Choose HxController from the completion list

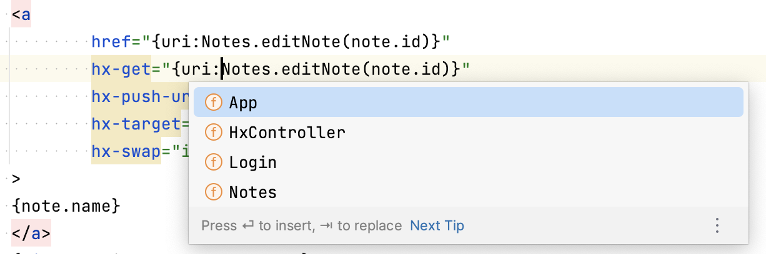(468, 133)
